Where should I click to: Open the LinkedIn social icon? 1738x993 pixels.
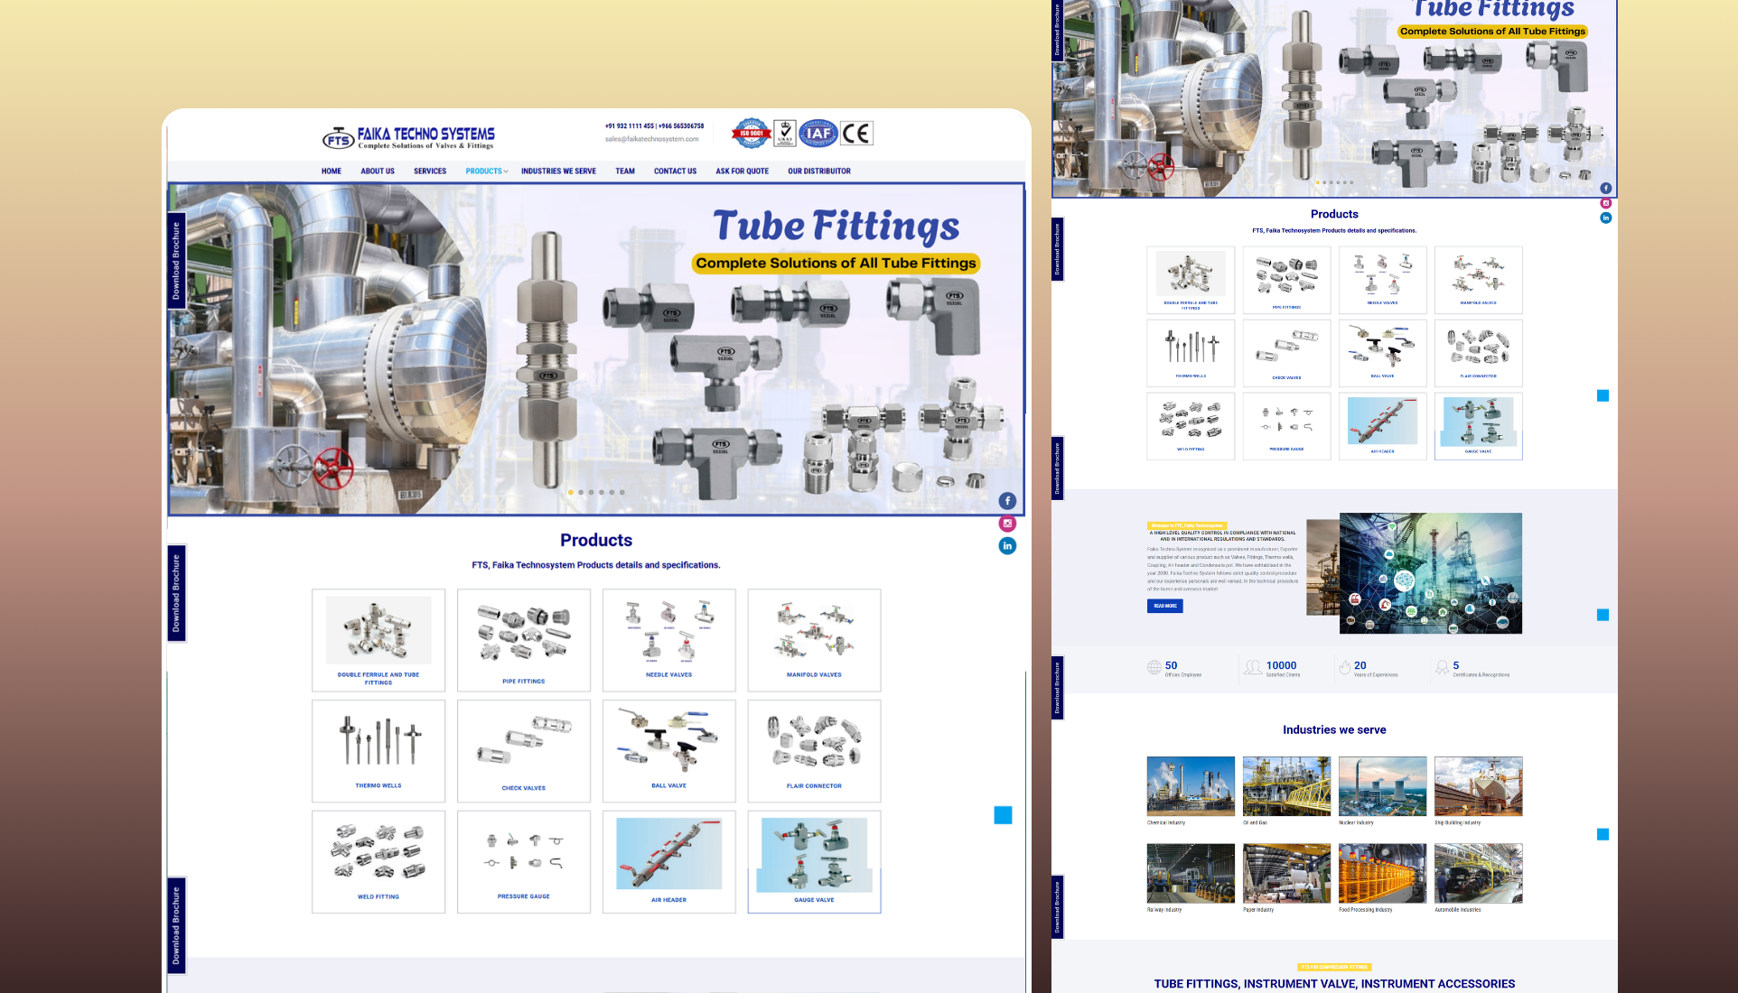[x=1007, y=546]
